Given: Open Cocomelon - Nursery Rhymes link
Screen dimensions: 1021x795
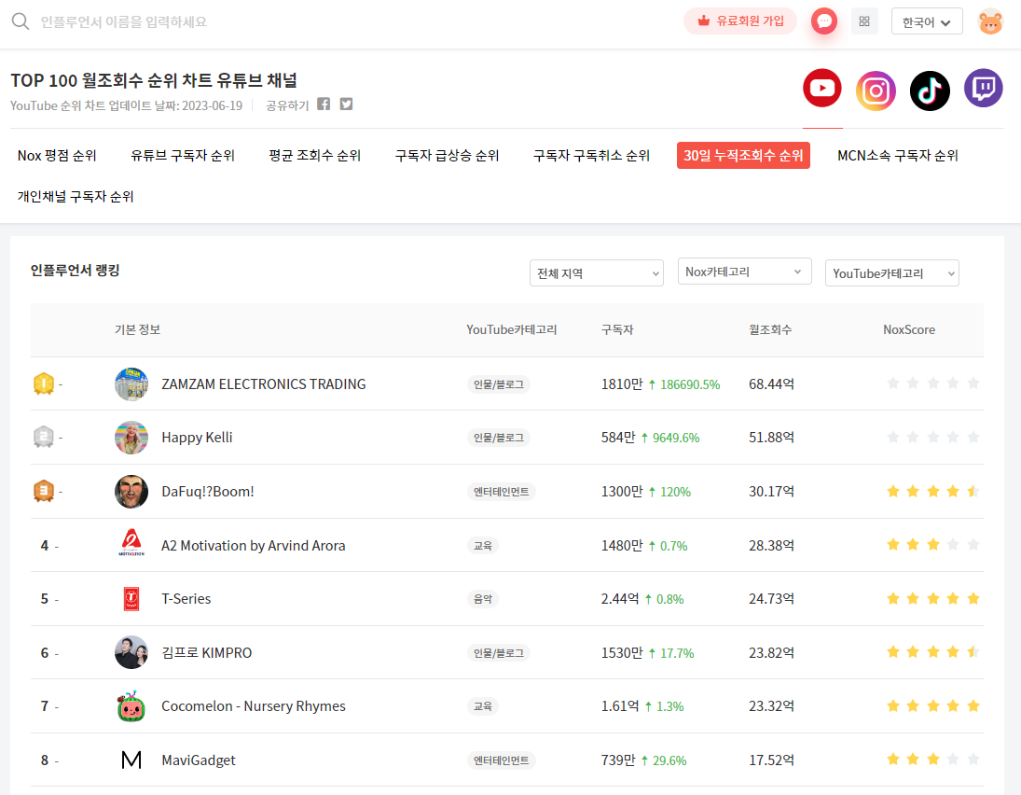Looking at the screenshot, I should coord(254,705).
